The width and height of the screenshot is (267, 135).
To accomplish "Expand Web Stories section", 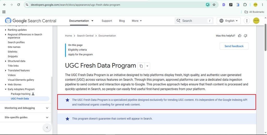I will tap(6, 84).
